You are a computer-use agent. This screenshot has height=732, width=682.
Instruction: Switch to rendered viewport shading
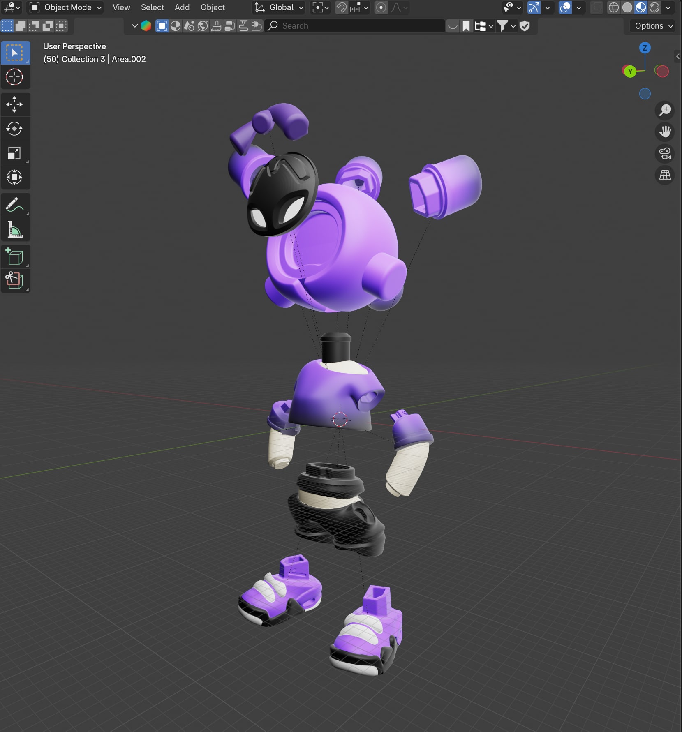pos(654,7)
